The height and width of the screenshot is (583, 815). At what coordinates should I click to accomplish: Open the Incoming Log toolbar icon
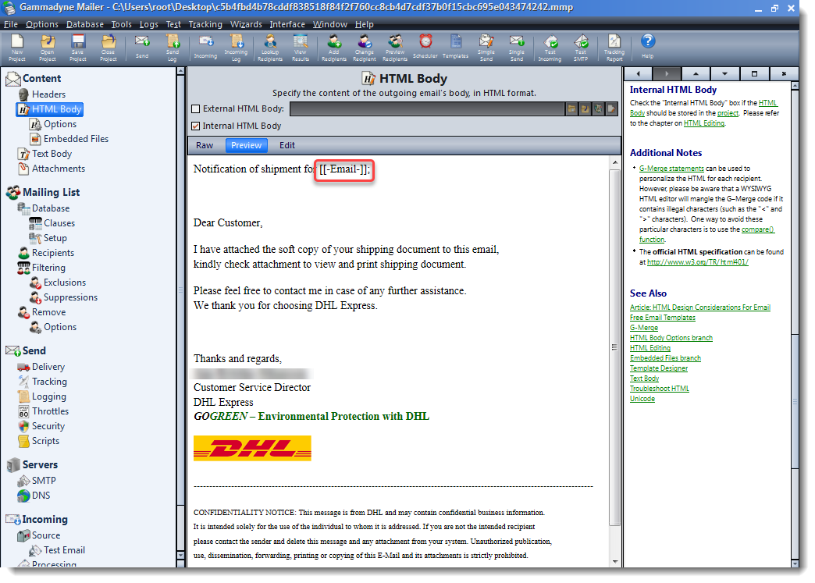point(236,48)
